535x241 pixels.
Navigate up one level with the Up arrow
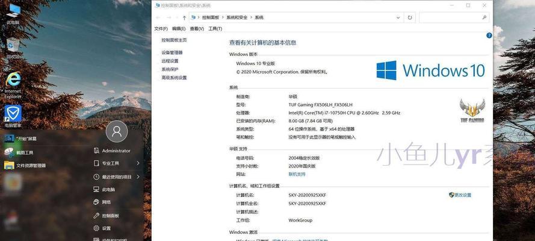(184, 17)
